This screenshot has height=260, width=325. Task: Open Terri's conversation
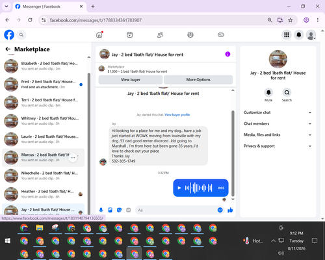(44, 103)
